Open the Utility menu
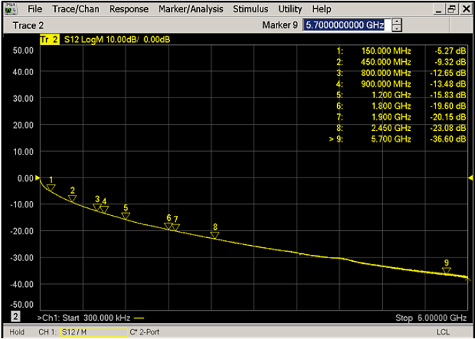The image size is (475, 339). click(x=290, y=9)
